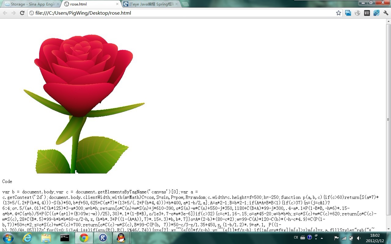This screenshot has width=391, height=244.
Task: Click the scrollbar down arrow
Action: [x=388, y=229]
